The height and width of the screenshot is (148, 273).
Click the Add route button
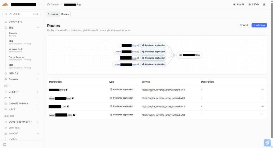[259, 25]
